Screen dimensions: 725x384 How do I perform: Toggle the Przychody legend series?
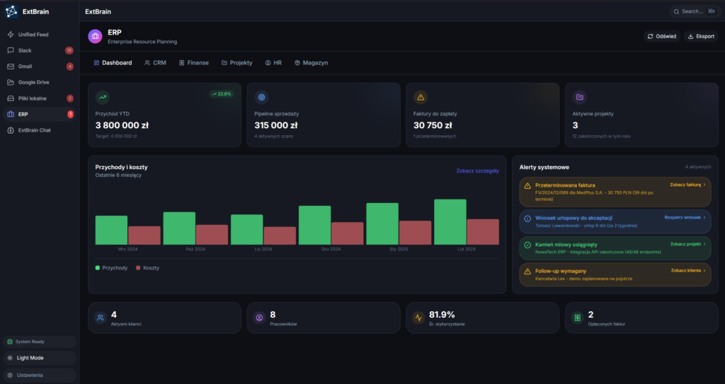point(111,268)
